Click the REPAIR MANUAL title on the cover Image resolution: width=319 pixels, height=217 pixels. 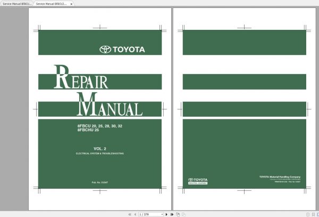point(98,91)
